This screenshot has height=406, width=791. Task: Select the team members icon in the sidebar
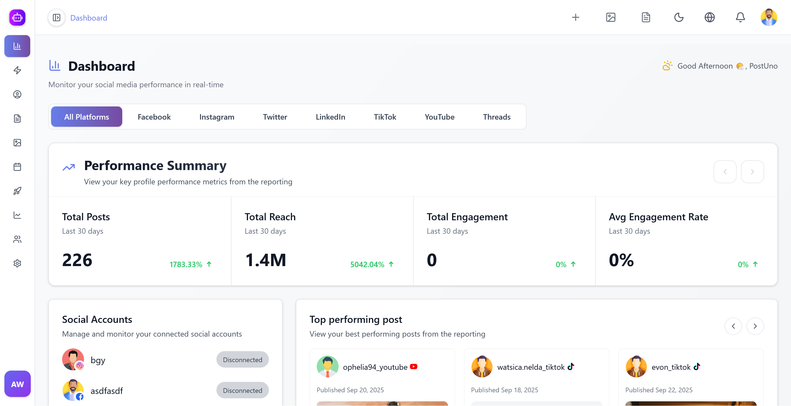17,239
